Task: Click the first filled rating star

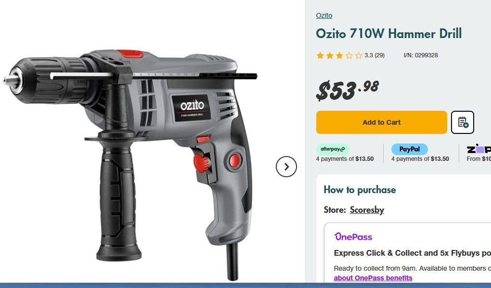Action: pos(320,55)
